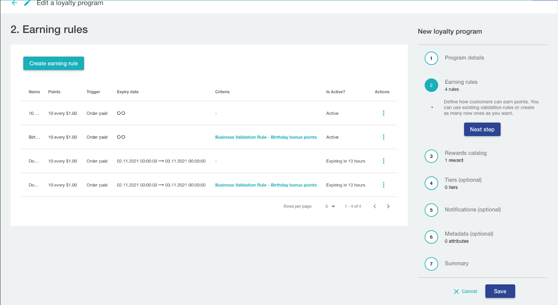
Task: Go to next page of rules
Action: pos(388,206)
